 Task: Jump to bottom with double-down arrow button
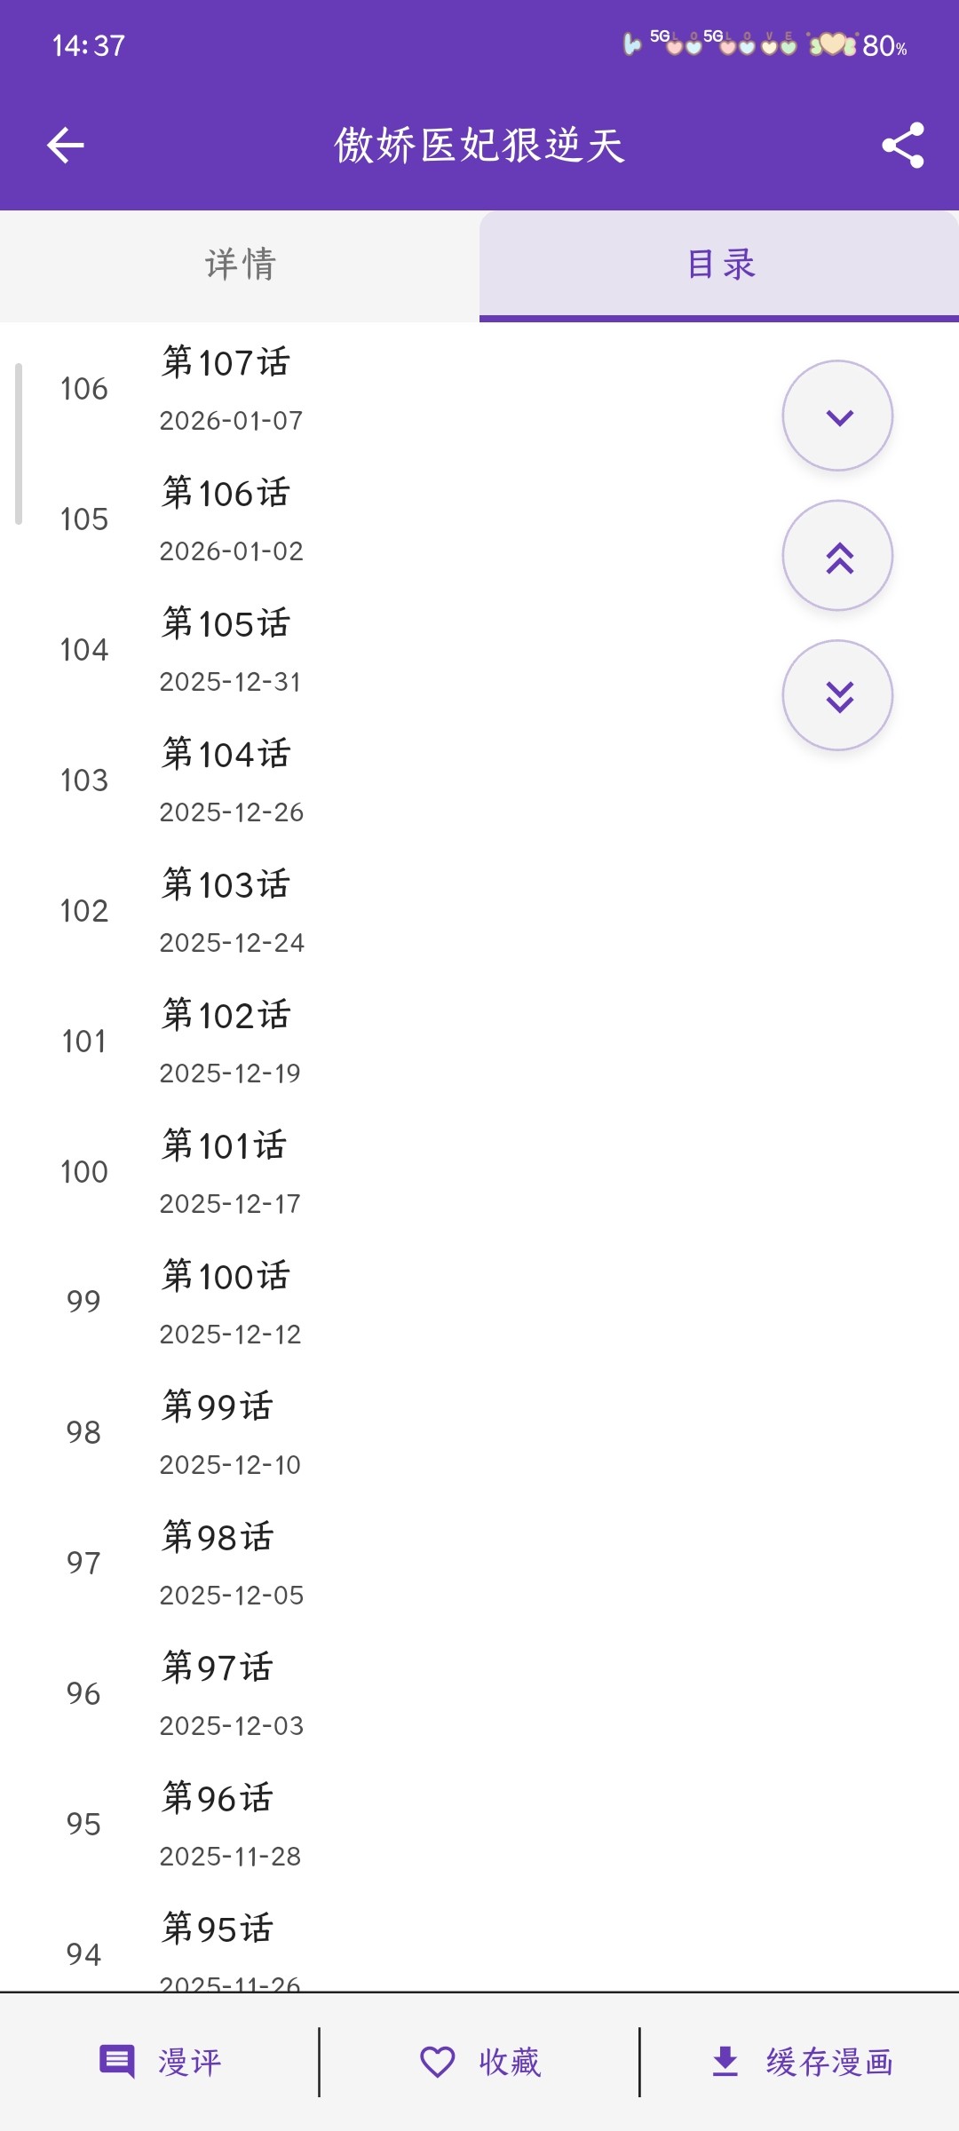click(x=837, y=695)
